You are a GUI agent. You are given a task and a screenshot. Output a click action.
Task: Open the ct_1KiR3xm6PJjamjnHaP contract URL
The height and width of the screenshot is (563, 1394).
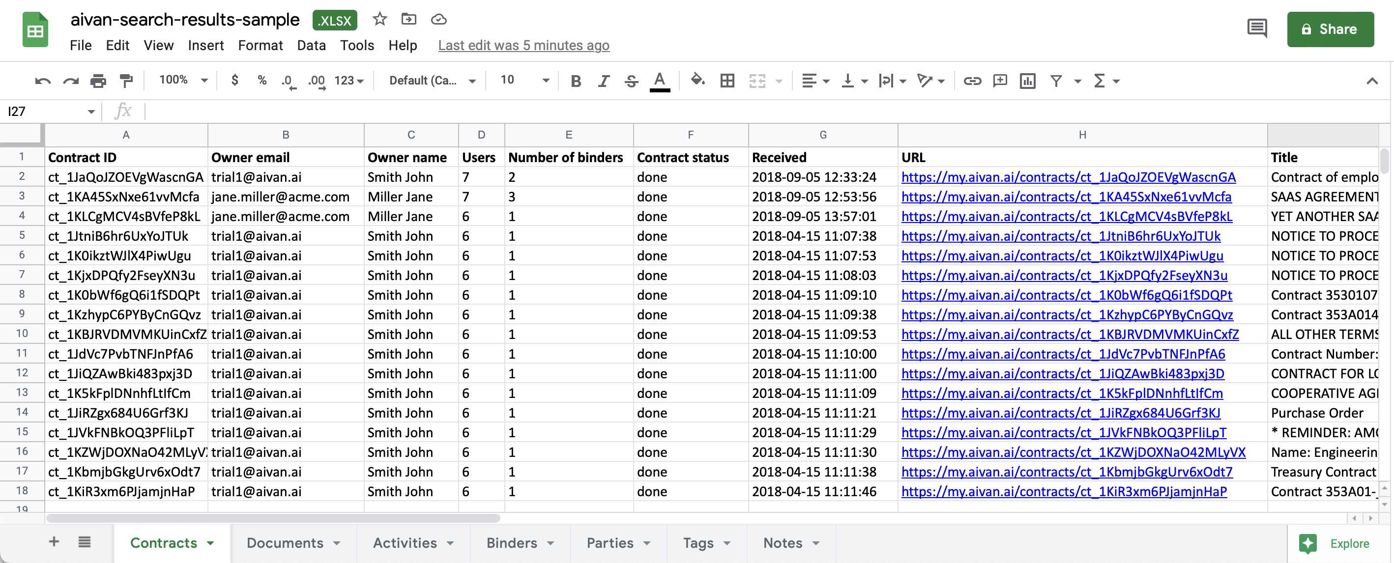[x=1064, y=491]
